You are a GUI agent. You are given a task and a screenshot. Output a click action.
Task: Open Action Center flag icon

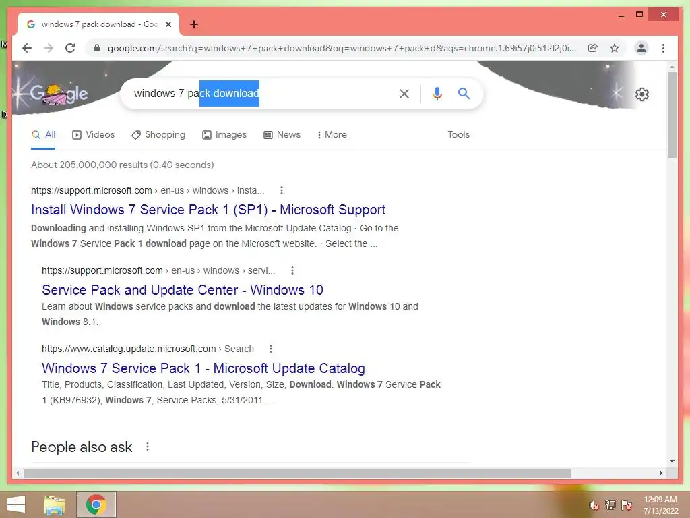pyautogui.click(x=627, y=505)
